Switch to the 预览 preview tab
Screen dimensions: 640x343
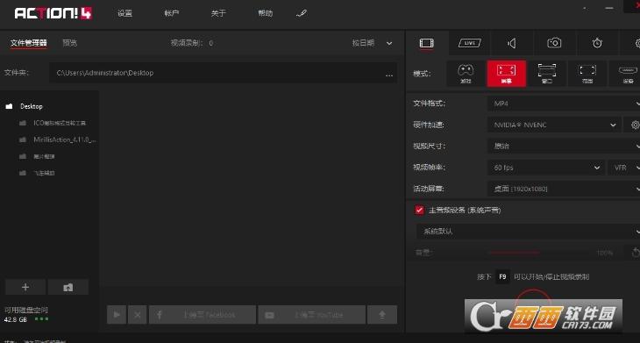click(x=70, y=43)
